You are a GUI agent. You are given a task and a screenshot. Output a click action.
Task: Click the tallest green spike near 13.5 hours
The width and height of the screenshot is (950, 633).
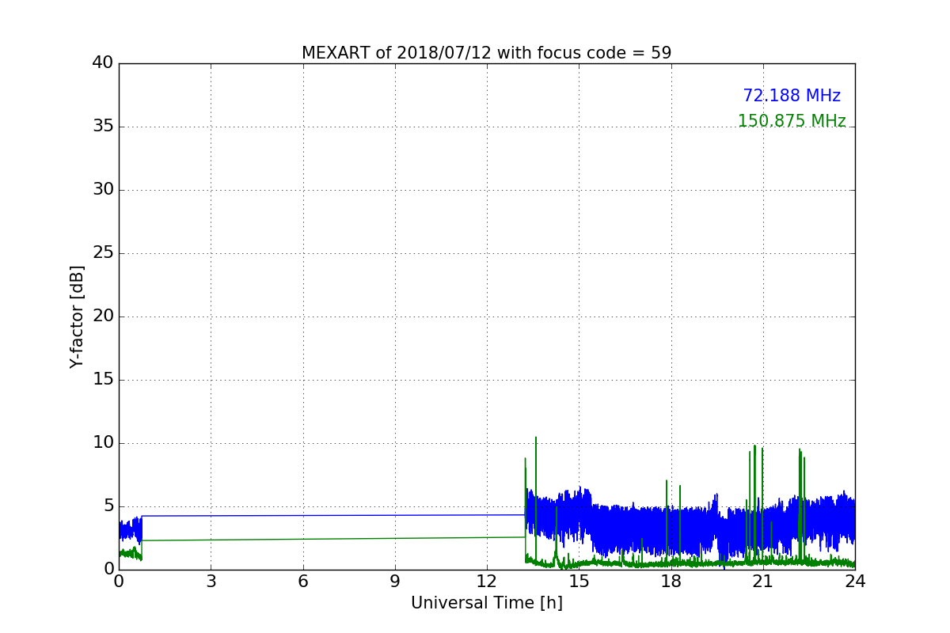536,498
